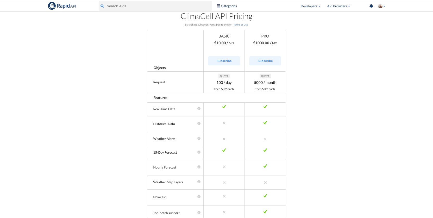Click the Hourly Forecast label
The width and height of the screenshot is (433, 218).
(165, 167)
